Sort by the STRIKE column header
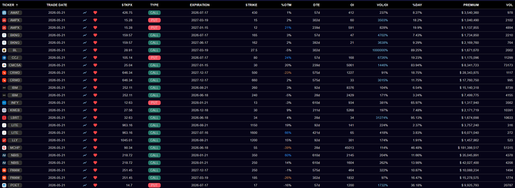This screenshot has height=188, width=515. click(x=251, y=4)
